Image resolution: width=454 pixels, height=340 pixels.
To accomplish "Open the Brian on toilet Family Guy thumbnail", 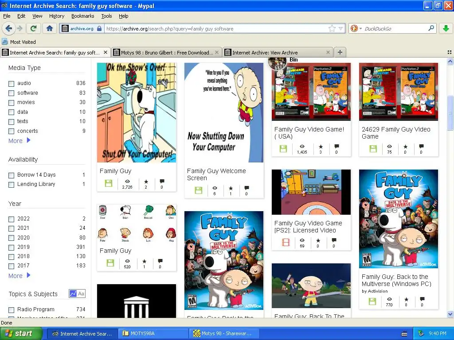I will coord(137,112).
